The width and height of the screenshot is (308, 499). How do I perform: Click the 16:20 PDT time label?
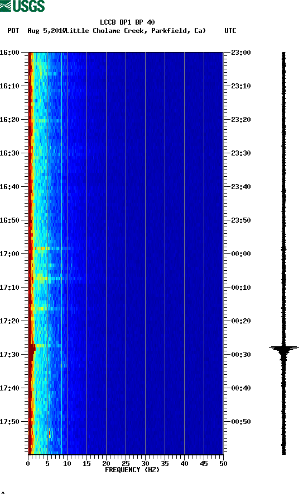pyautogui.click(x=9, y=120)
